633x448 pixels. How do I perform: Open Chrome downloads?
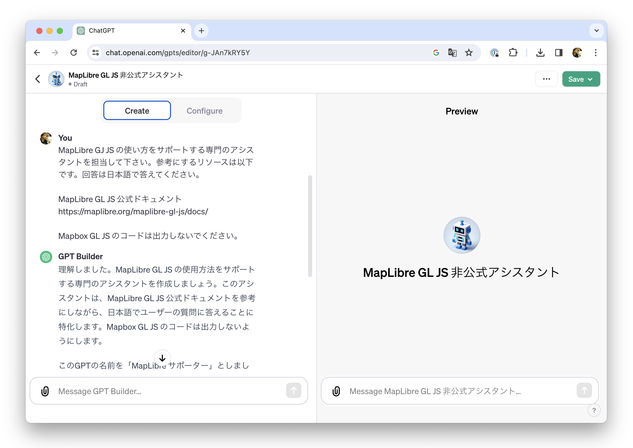pos(540,52)
